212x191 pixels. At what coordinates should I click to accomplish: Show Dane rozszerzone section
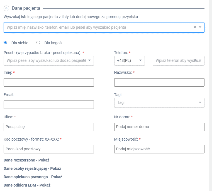pos(26,160)
